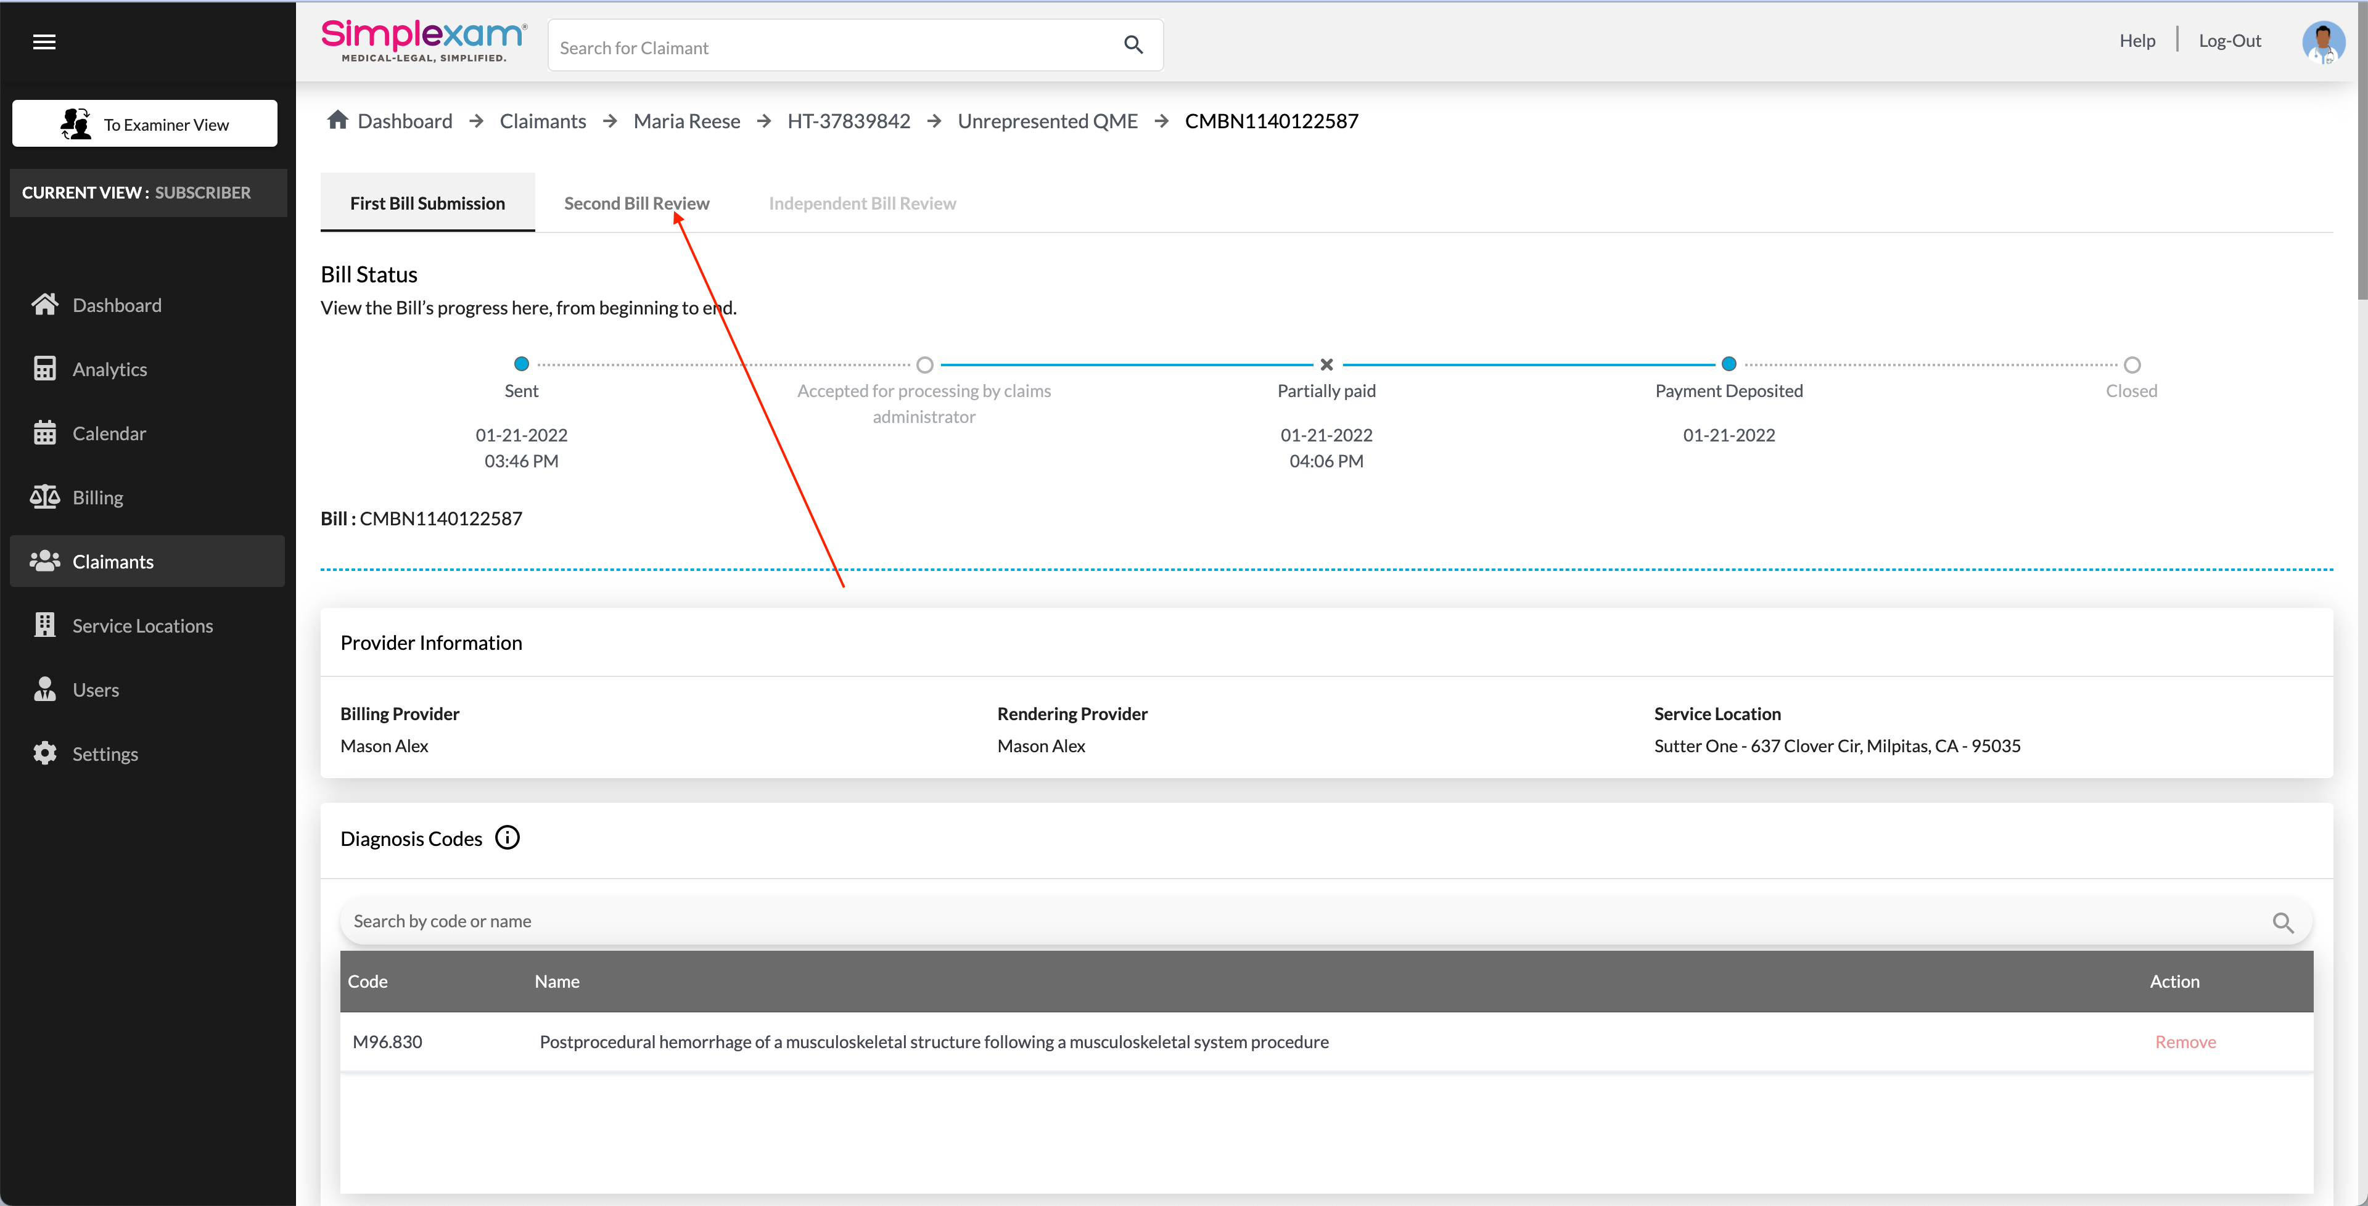This screenshot has height=1206, width=2368.
Task: Open Billing scales icon in sidebar
Action: 45,498
